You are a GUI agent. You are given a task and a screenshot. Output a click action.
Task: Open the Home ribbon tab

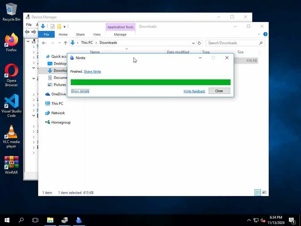point(63,34)
